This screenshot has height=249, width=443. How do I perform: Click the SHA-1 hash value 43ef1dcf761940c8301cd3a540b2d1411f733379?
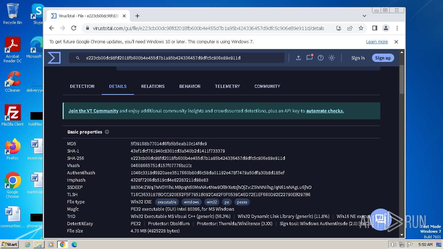click(178, 151)
